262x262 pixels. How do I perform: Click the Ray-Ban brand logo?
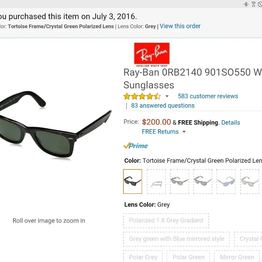(x=152, y=54)
